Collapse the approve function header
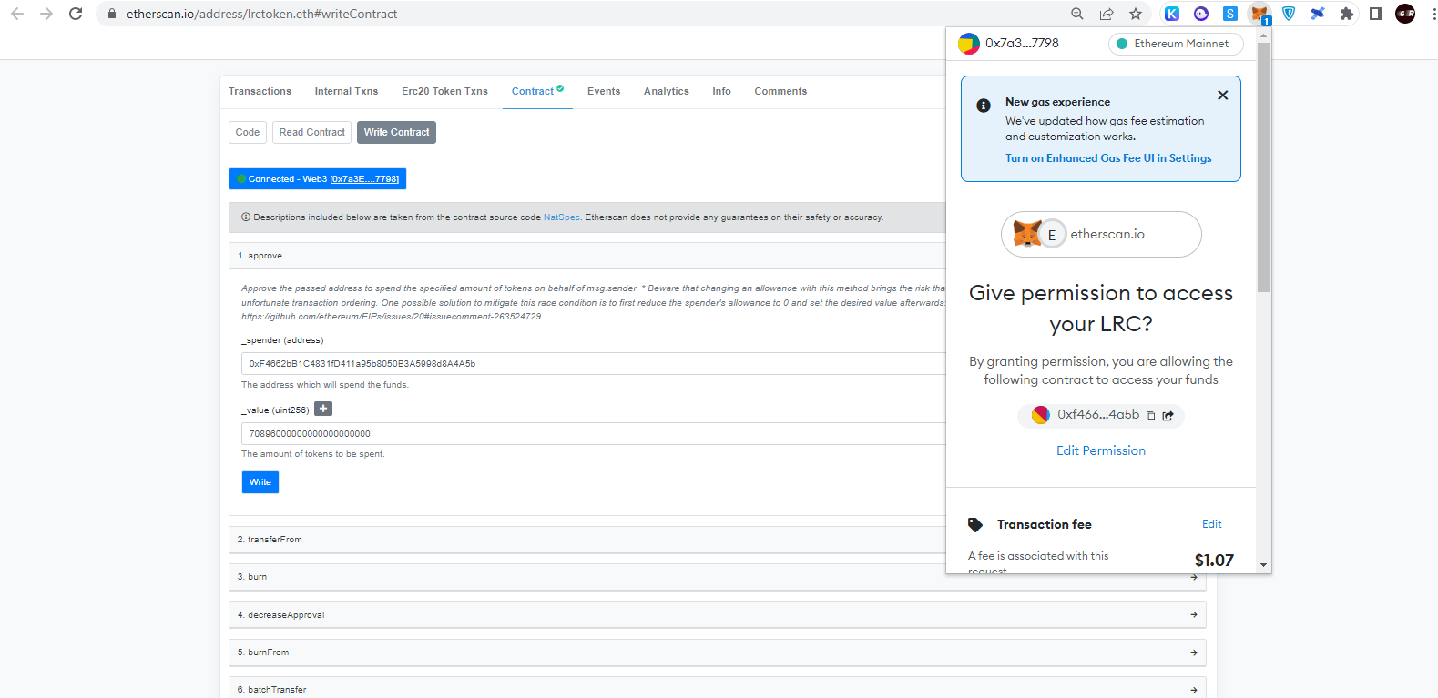The width and height of the screenshot is (1438, 698). pos(587,256)
